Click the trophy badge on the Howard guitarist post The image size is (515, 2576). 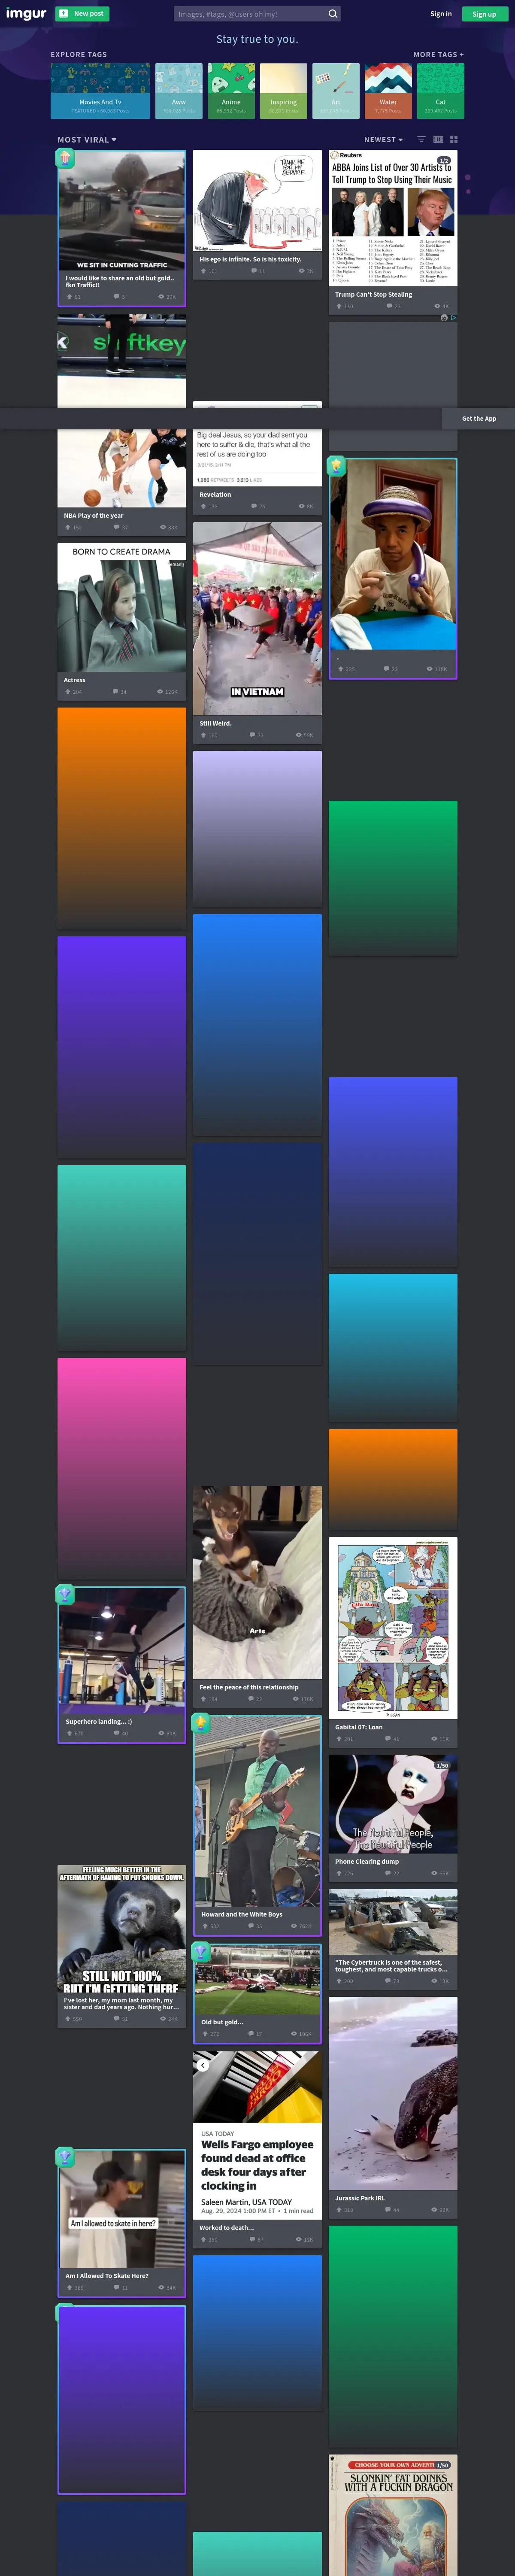click(x=201, y=1722)
